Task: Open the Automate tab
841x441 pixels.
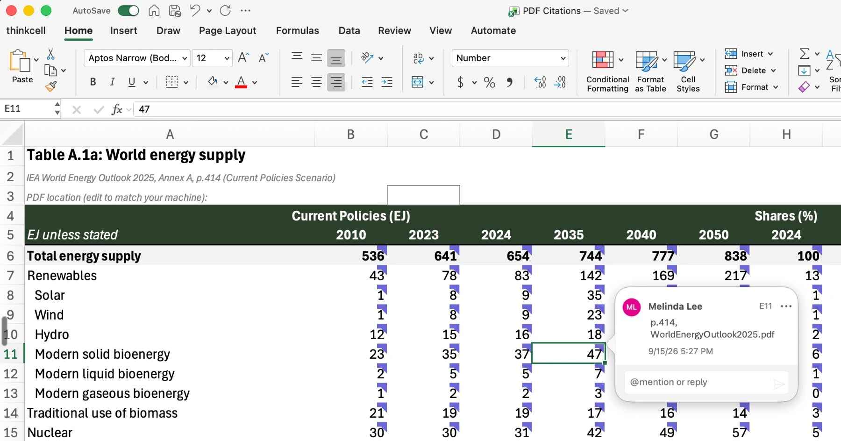Action: (x=493, y=31)
